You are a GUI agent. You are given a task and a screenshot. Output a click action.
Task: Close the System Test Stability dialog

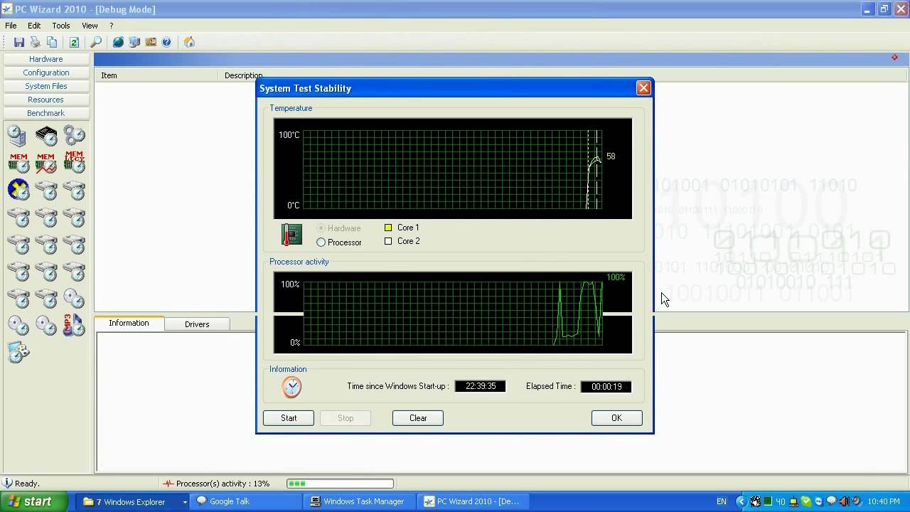click(643, 88)
